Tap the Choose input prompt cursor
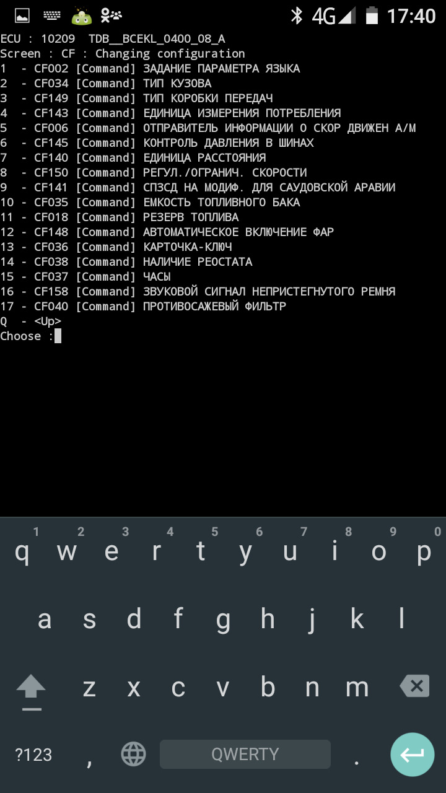 pos(58,336)
